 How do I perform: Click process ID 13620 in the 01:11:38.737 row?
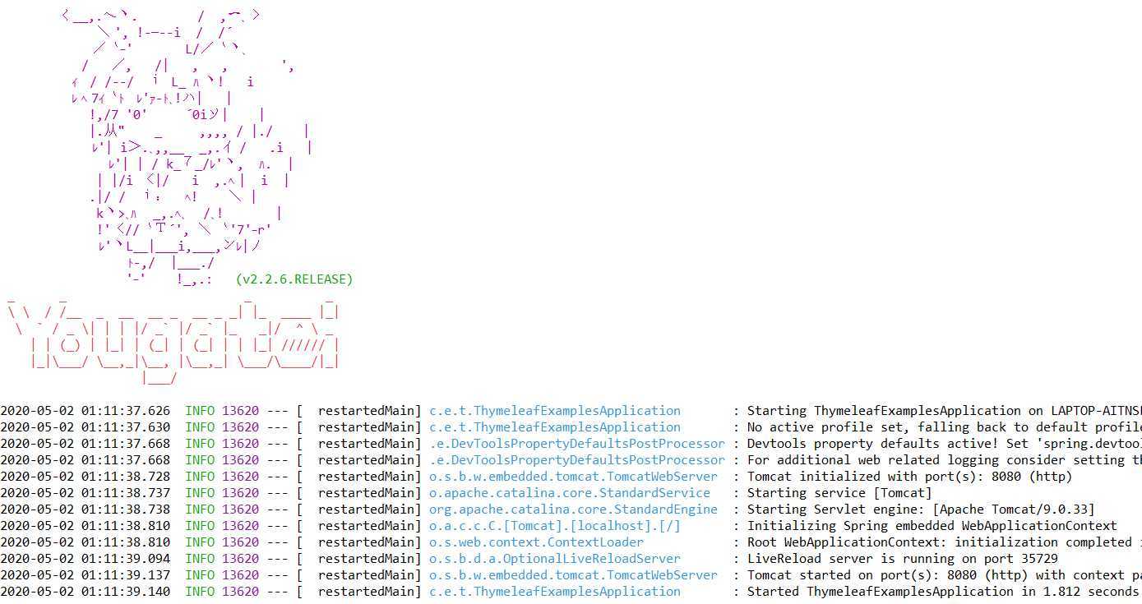pyautogui.click(x=240, y=493)
